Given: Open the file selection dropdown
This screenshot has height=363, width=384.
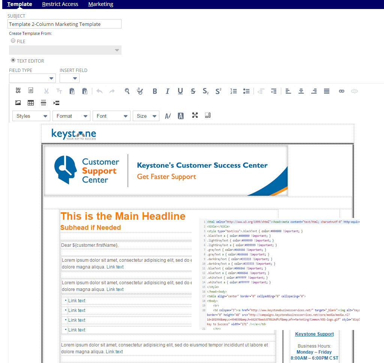Looking at the screenshot, I should [x=65, y=50].
